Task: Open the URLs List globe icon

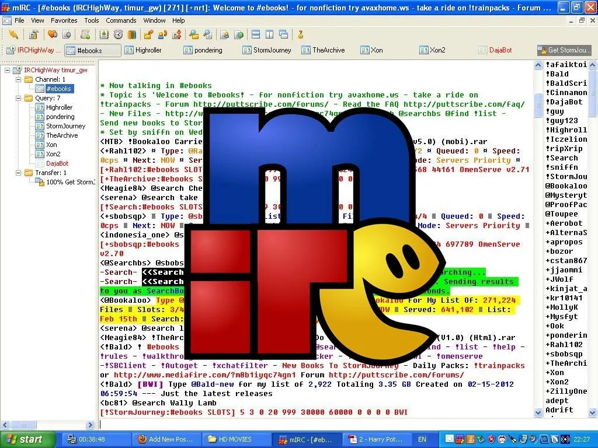Action: (239, 34)
